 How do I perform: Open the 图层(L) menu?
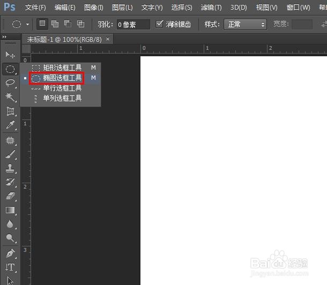click(122, 7)
